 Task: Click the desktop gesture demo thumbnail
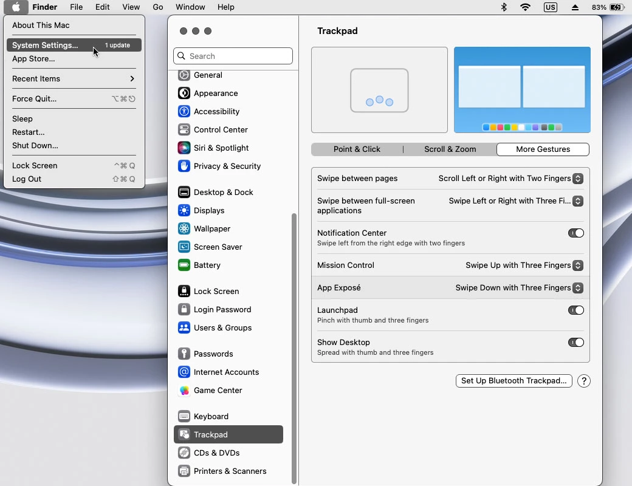tap(522, 90)
